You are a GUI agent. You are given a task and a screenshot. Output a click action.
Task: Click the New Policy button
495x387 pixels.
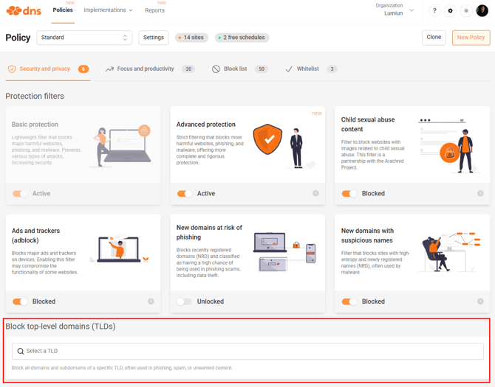pyautogui.click(x=471, y=38)
